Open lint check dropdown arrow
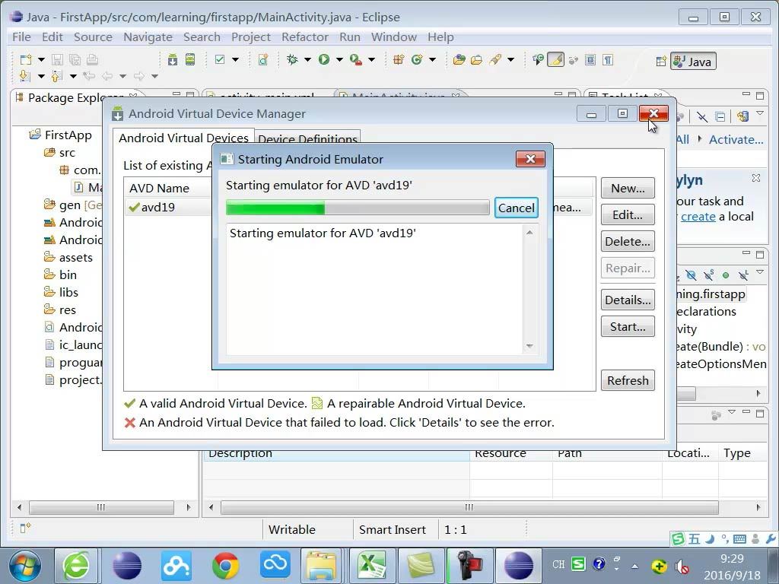 click(235, 59)
